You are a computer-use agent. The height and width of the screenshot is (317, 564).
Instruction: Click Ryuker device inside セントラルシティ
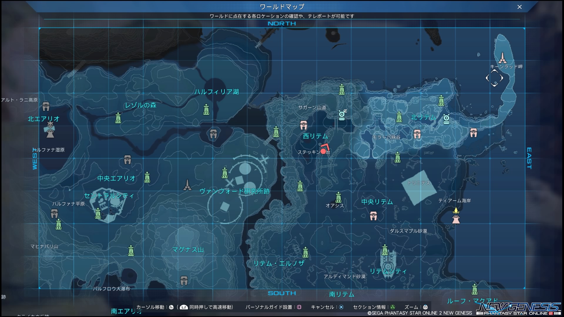98,213
